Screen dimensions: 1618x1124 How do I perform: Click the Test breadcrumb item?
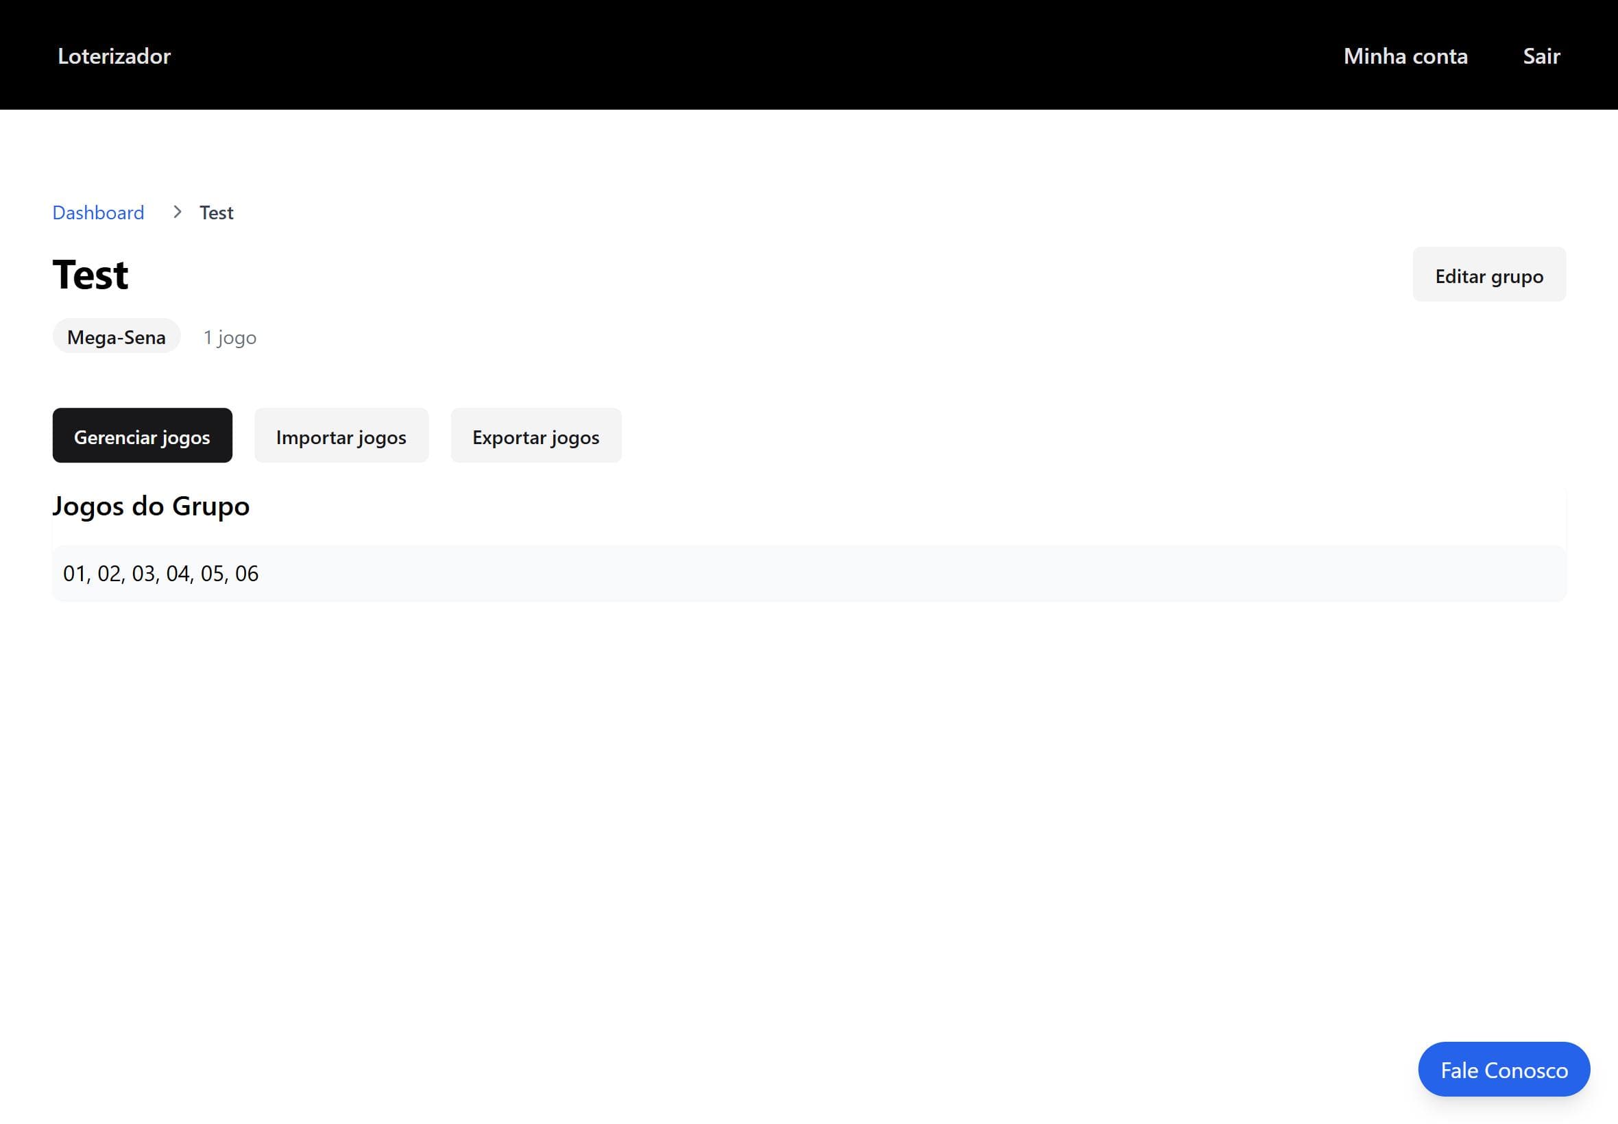pos(215,212)
